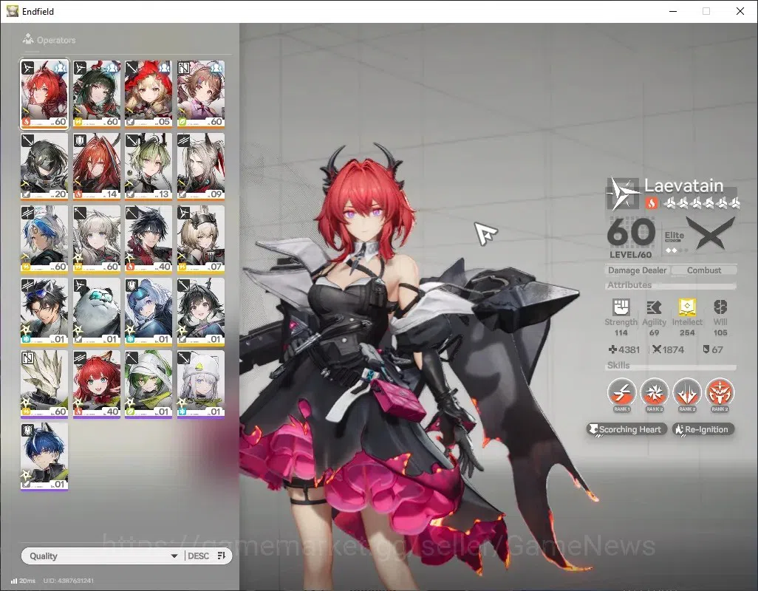Open the downward-spikes skill icon, third in Skills row
Screen dimensions: 758x591
tap(687, 393)
